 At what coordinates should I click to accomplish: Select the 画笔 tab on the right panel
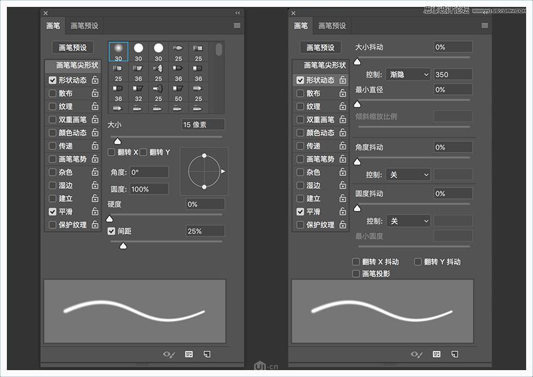click(301, 25)
